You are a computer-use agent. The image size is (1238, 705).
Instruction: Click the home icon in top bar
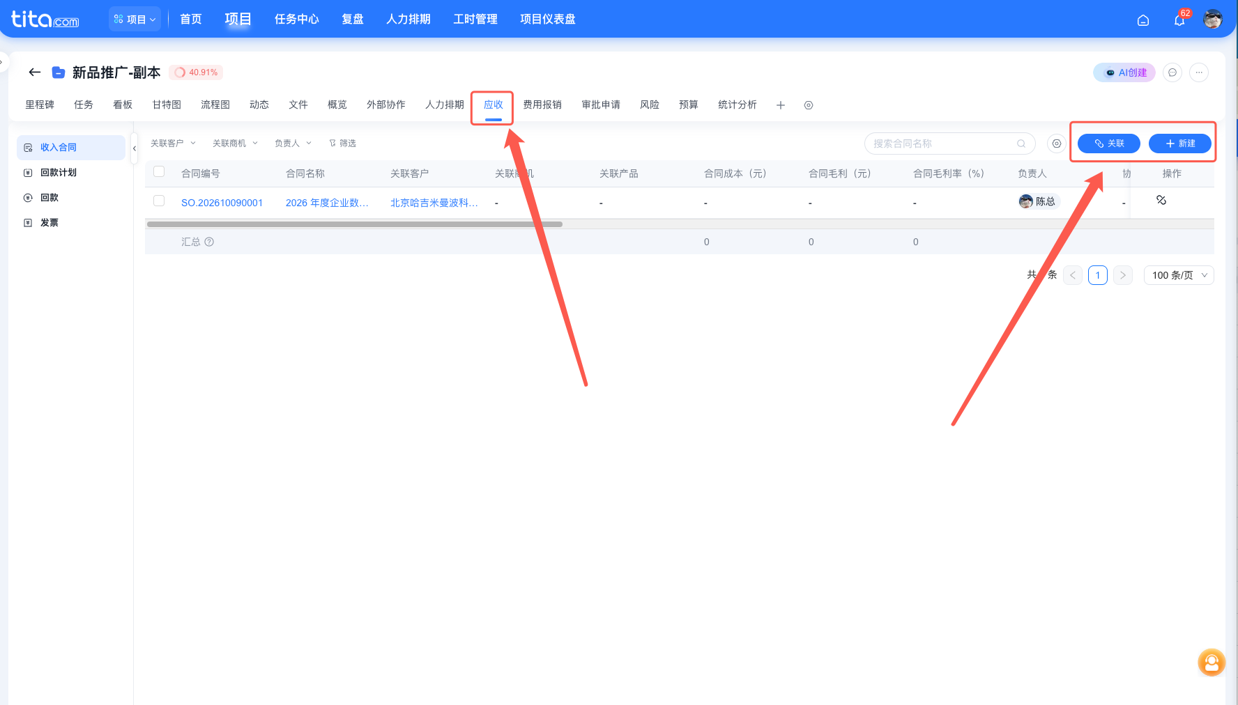(x=1143, y=20)
